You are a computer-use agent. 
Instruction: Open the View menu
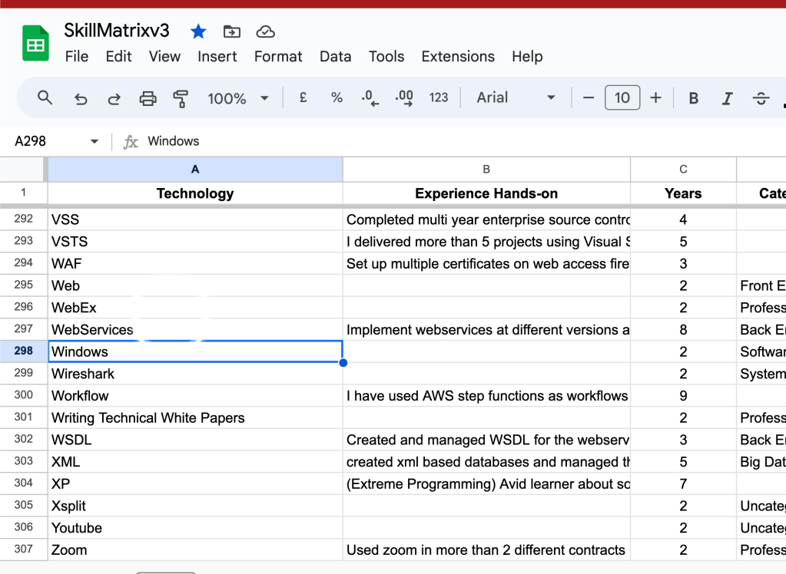click(164, 57)
